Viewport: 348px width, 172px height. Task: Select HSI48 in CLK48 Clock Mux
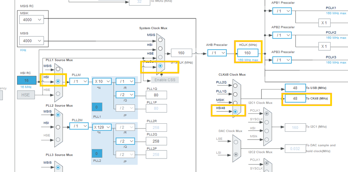point(235,112)
